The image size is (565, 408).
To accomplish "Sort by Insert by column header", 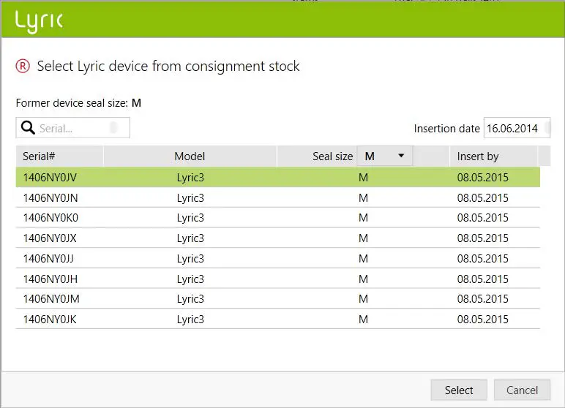I will pos(494,156).
